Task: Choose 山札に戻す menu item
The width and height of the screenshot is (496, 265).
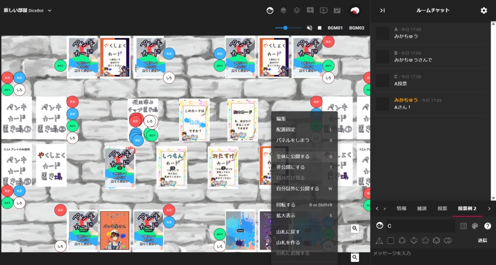Action: pyautogui.click(x=304, y=232)
